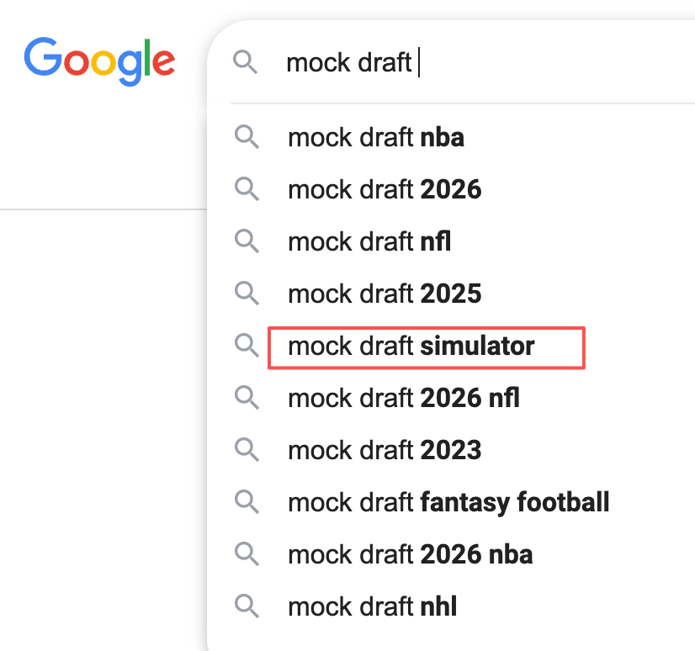The image size is (695, 651).
Task: Pick the "mock draft nfl" suggestion
Action: 369,241
